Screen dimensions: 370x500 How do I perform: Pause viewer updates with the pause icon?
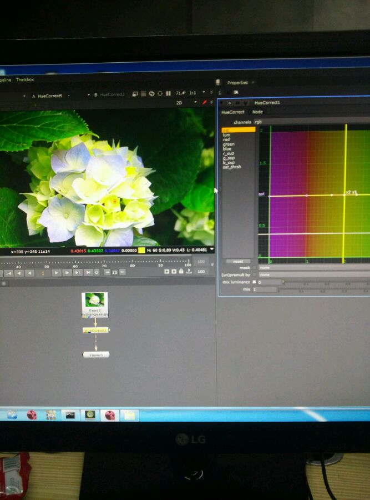pos(168,93)
